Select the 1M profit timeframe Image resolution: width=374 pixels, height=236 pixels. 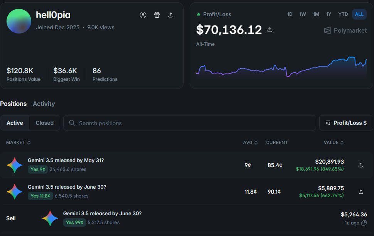coord(316,14)
